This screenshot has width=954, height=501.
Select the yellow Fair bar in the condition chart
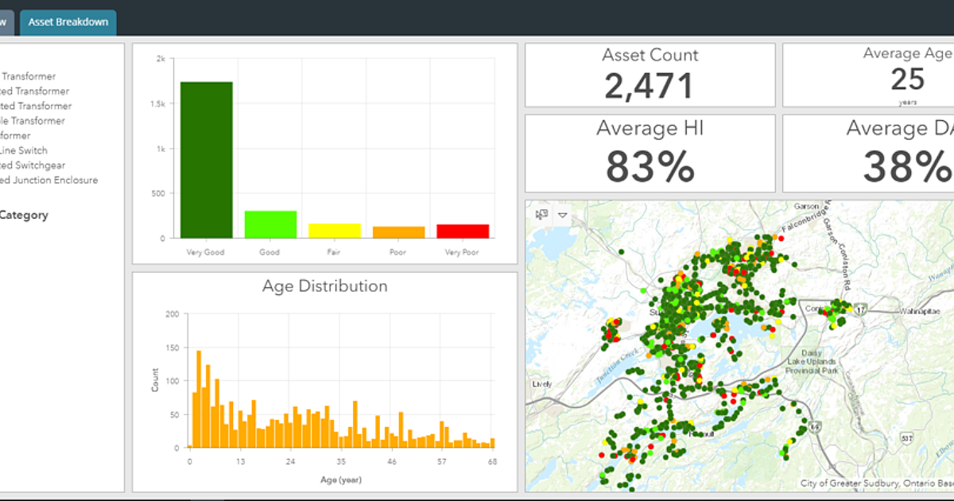point(333,230)
